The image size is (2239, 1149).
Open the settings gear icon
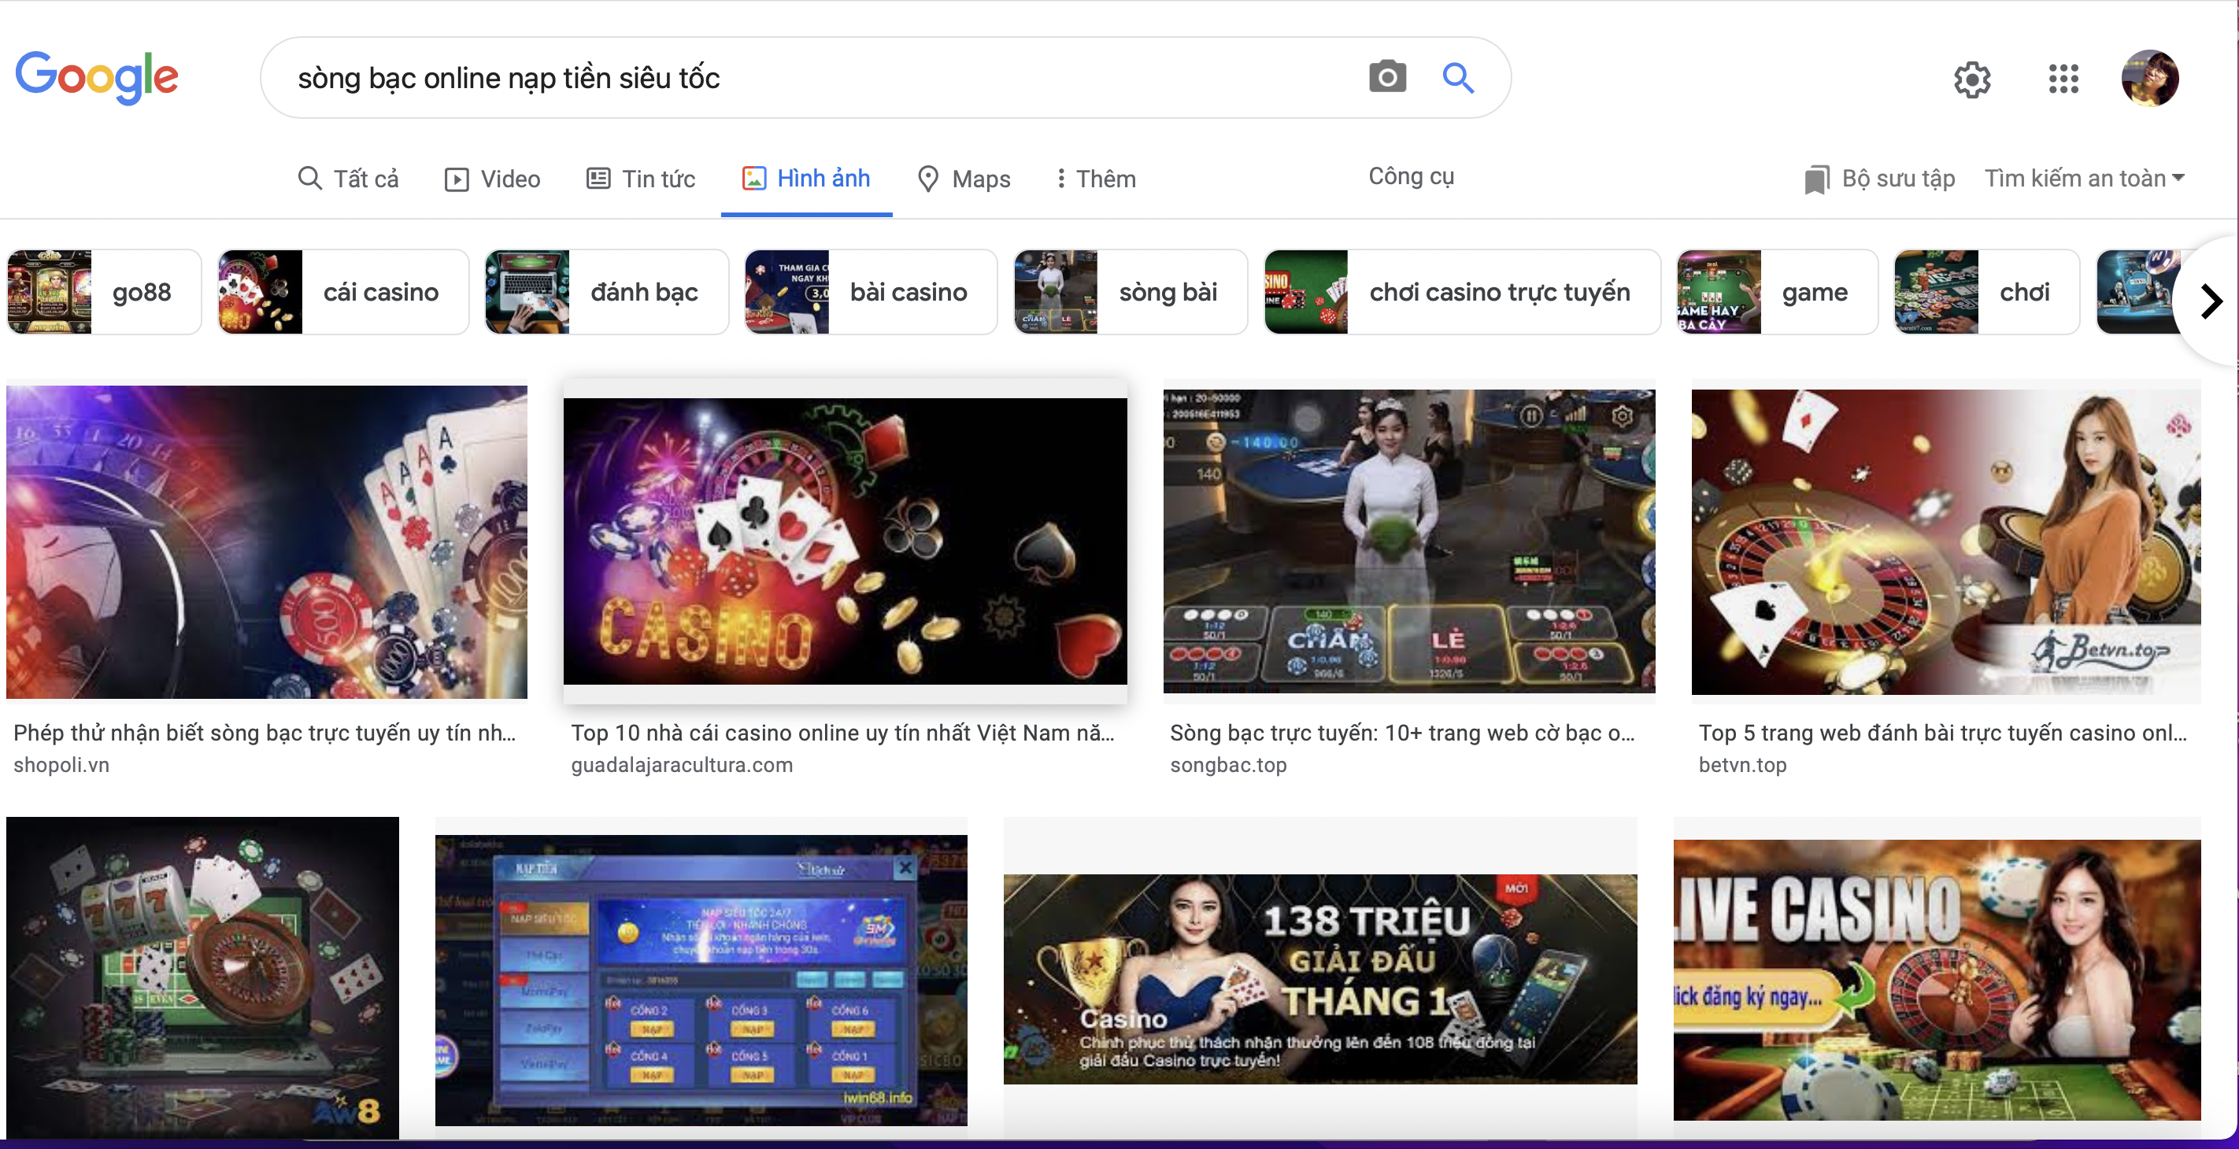click(x=1972, y=80)
